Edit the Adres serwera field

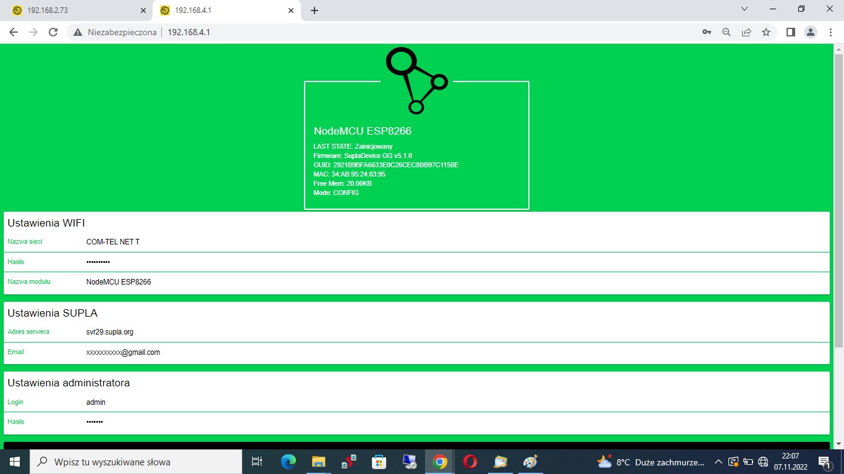coord(456,332)
